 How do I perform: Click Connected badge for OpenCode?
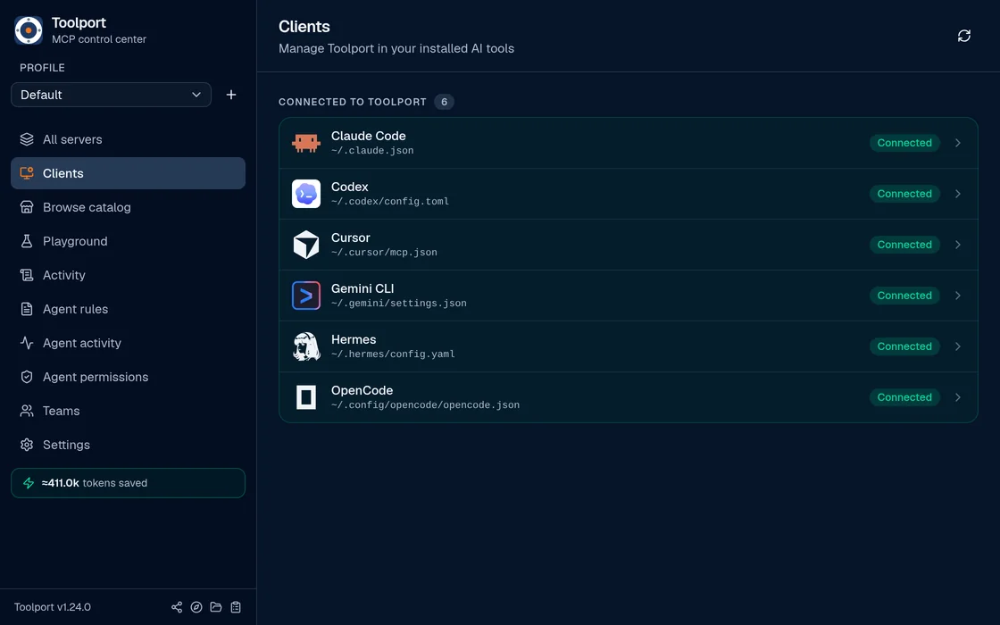(904, 397)
